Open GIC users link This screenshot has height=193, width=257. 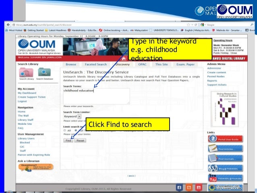(22, 147)
